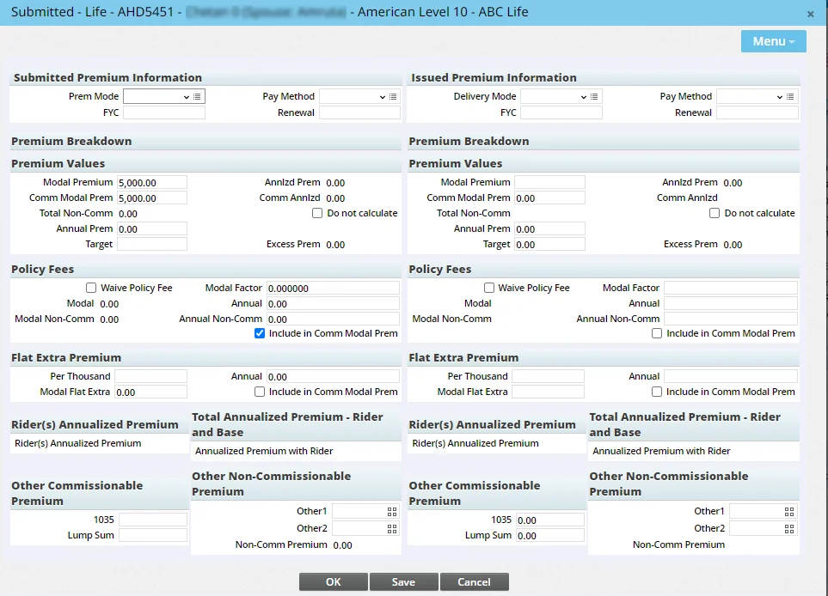This screenshot has width=828, height=596.
Task: Click list icon beside submitted Prem Mode
Action: click(197, 97)
